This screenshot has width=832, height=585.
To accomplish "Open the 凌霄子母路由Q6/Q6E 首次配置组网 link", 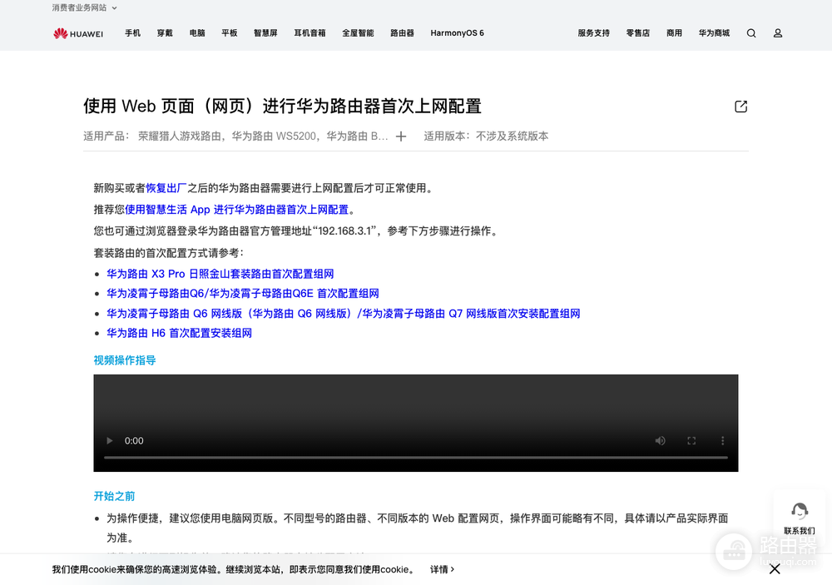I will pyautogui.click(x=242, y=294).
